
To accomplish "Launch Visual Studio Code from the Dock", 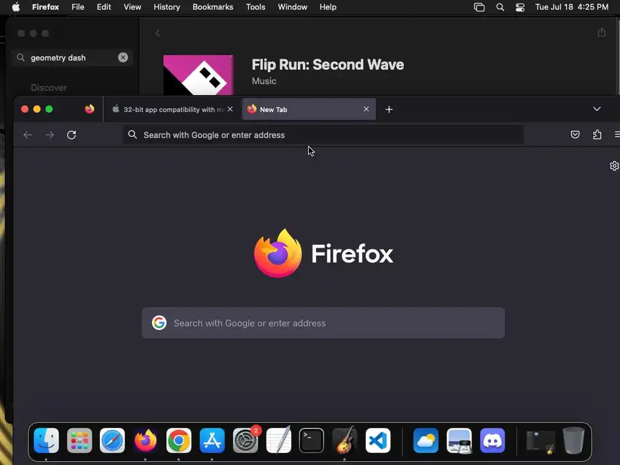I will [378, 441].
